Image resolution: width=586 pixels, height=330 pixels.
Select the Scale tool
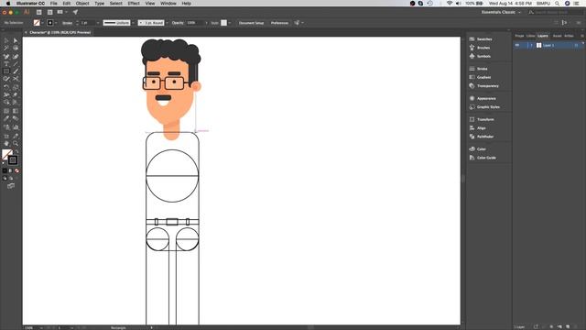[x=16, y=87]
